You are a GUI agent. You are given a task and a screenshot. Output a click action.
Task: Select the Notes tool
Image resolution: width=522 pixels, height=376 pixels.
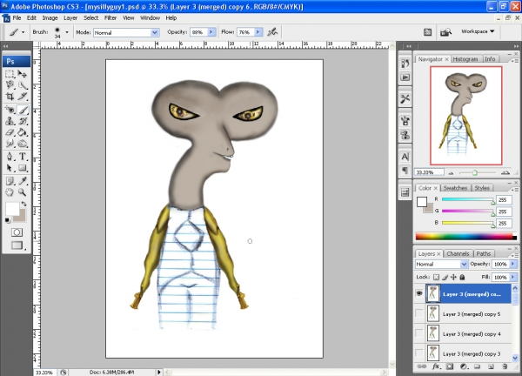point(10,181)
